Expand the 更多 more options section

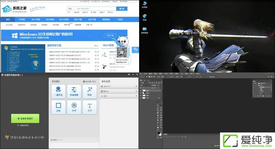pos(118,96)
